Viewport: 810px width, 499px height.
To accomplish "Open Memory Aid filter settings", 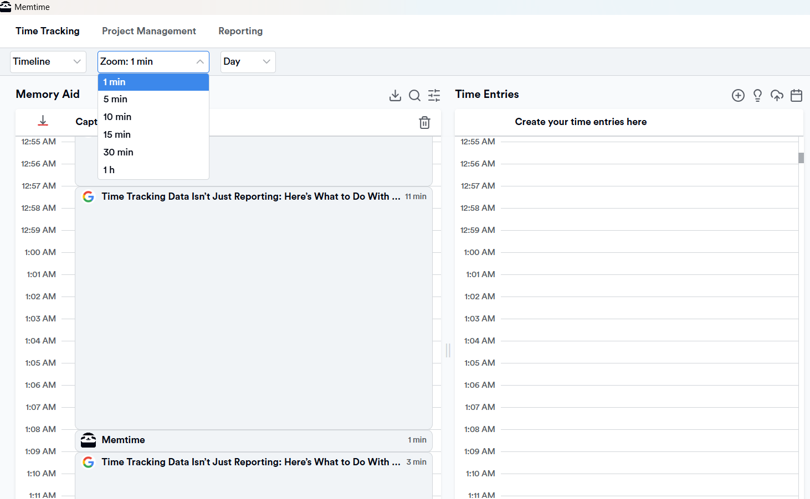I will click(434, 95).
